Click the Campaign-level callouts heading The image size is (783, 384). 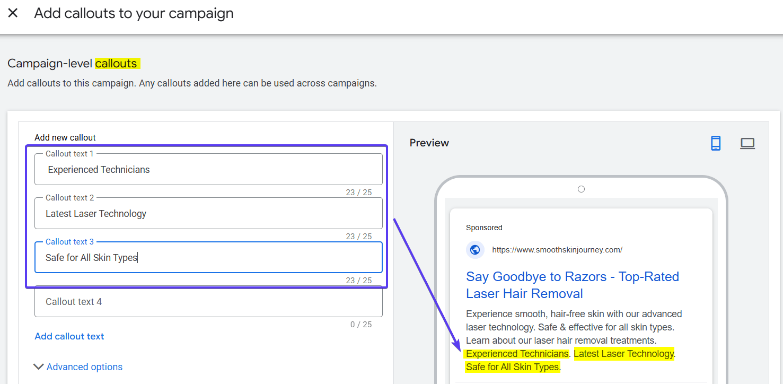coord(74,64)
